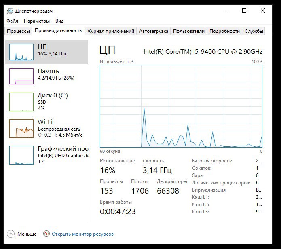Click the 153 processes count

[106, 191]
